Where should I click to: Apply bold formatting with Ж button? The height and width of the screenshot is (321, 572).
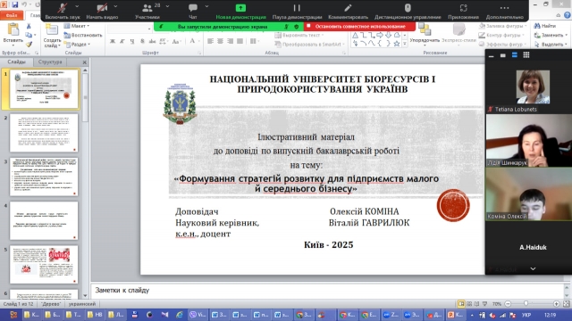113,41
